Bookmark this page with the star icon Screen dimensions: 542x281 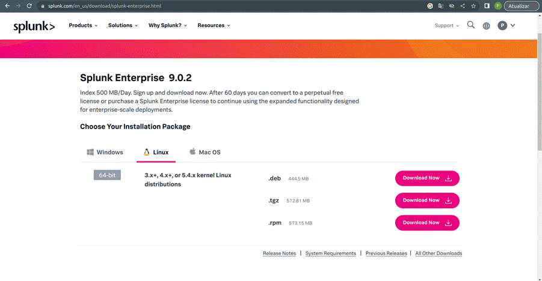(x=473, y=6)
